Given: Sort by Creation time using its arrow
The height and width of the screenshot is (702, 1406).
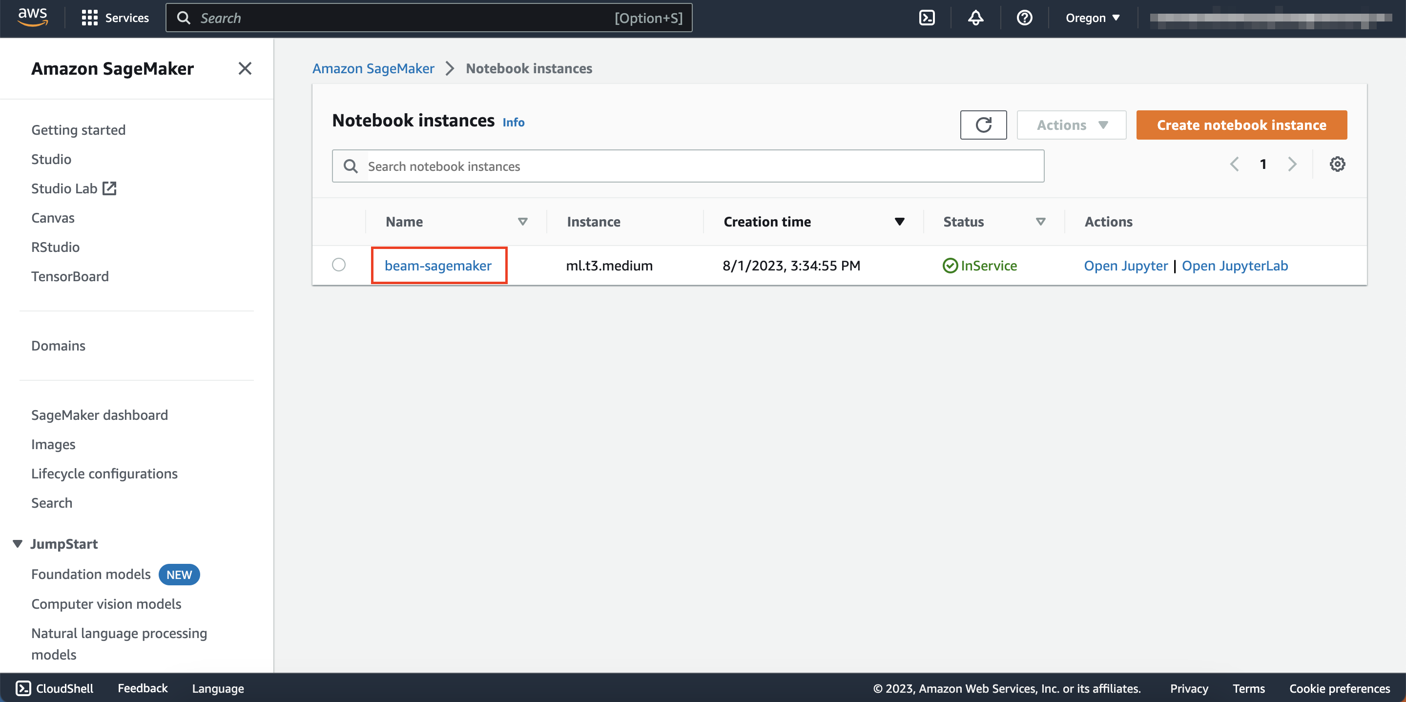Looking at the screenshot, I should click(899, 222).
